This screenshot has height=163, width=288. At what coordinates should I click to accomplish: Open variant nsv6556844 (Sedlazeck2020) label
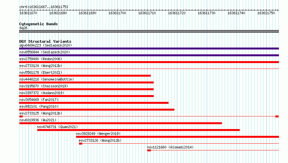45,52
